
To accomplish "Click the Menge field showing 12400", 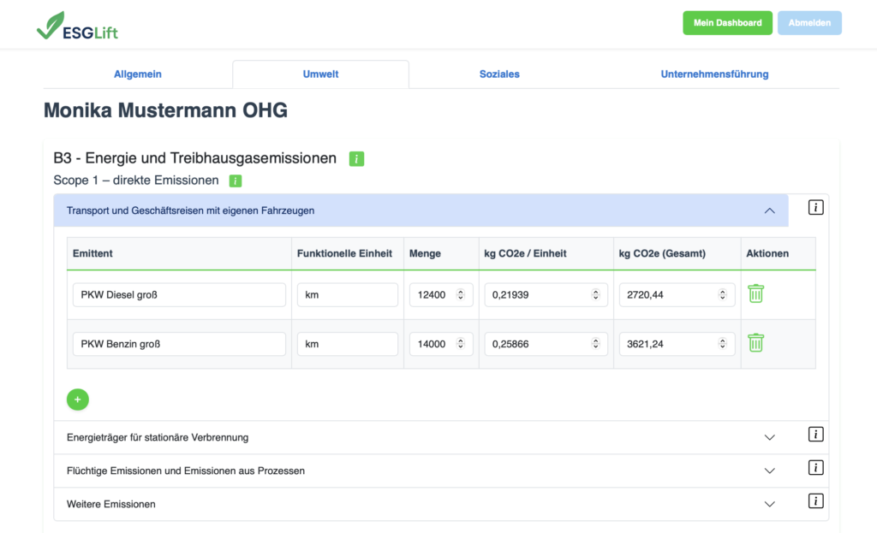I will [433, 295].
